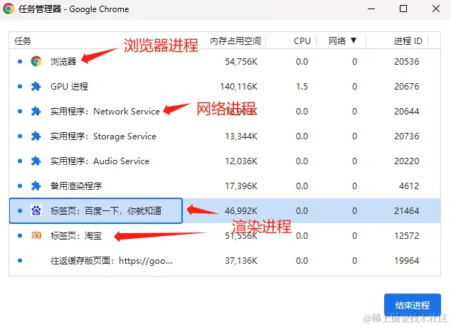
Task: Click the Chrome logo in the title bar
Action: coord(9,9)
